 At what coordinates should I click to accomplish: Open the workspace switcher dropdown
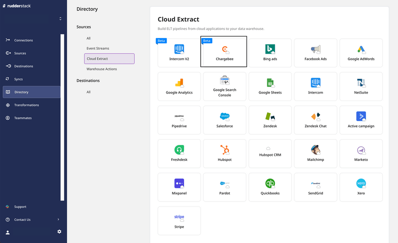(61, 19)
